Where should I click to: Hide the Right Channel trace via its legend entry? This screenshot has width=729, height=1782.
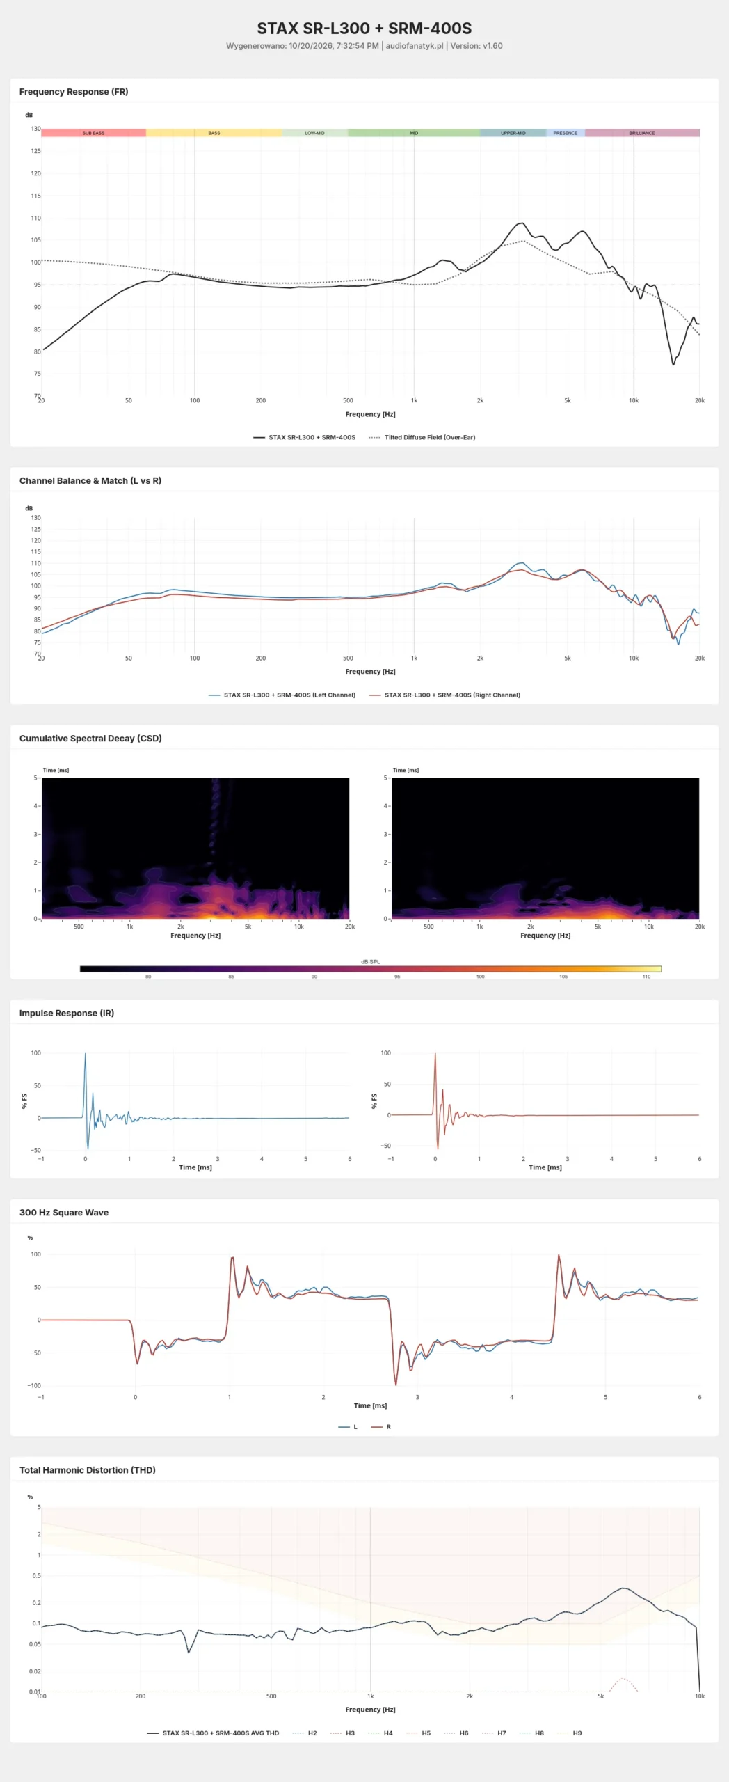(x=444, y=695)
